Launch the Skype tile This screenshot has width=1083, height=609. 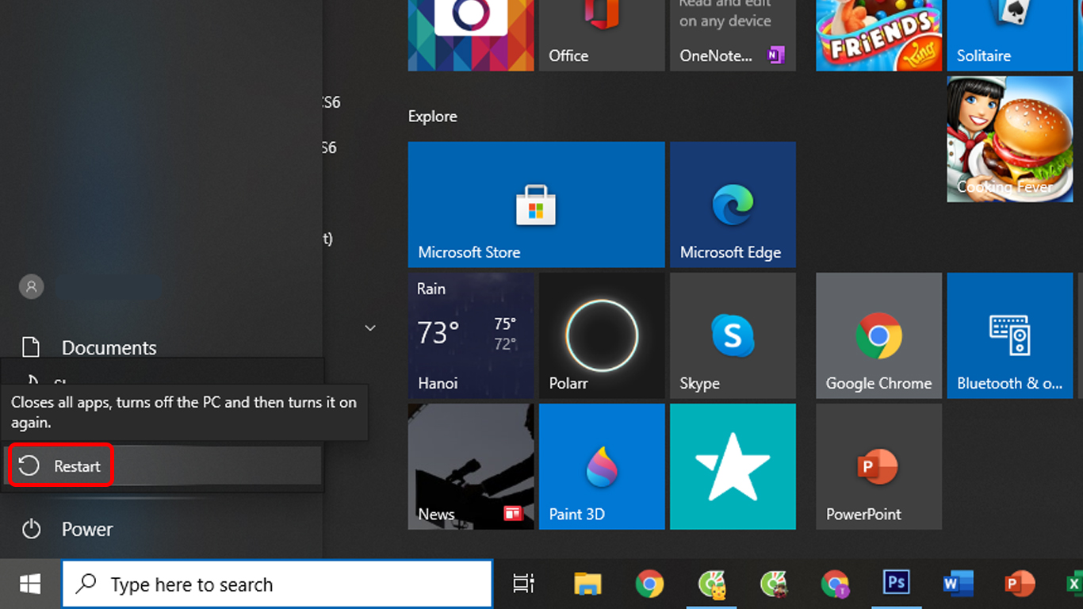point(733,335)
